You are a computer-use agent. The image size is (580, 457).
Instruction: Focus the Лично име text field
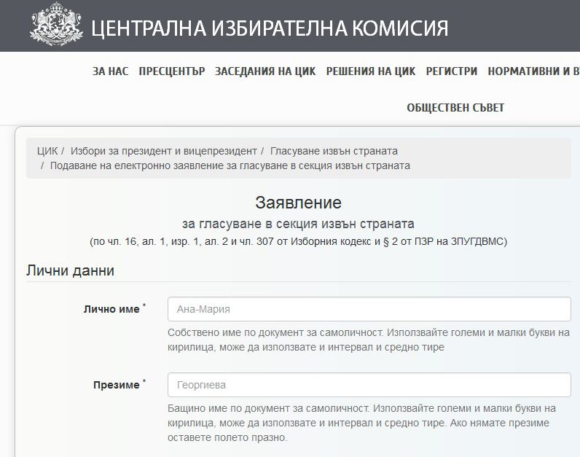coord(369,309)
